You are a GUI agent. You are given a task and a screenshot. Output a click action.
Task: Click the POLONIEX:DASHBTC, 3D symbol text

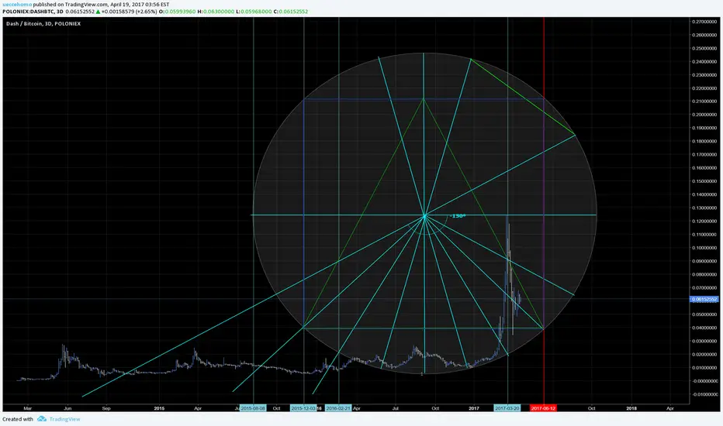(x=33, y=12)
